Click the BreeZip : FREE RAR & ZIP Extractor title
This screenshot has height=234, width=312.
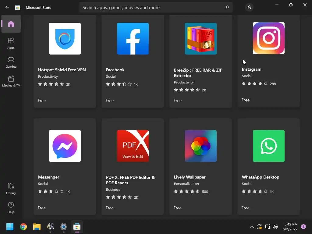pos(198,73)
